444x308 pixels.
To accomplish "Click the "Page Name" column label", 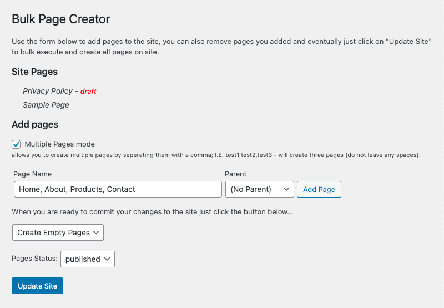I will coord(32,174).
